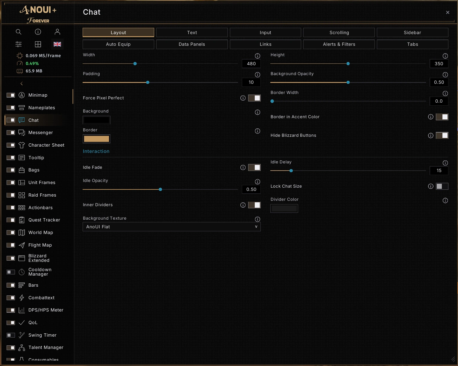Click the Combattext lightning icon
The height and width of the screenshot is (366, 458).
(x=22, y=298)
